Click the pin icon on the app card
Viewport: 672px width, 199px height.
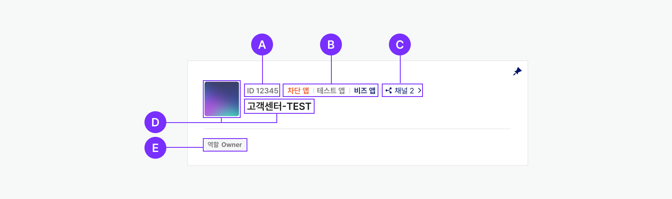(x=517, y=71)
